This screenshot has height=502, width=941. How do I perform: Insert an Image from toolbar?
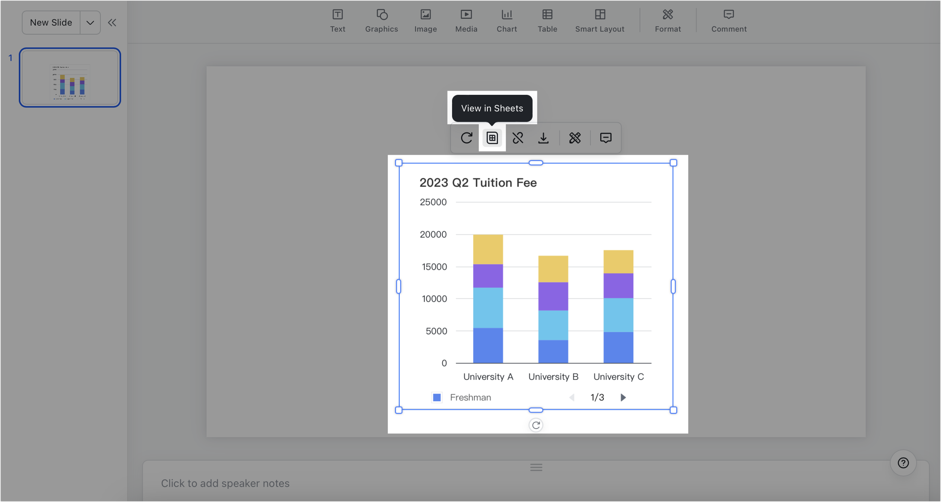pyautogui.click(x=425, y=21)
